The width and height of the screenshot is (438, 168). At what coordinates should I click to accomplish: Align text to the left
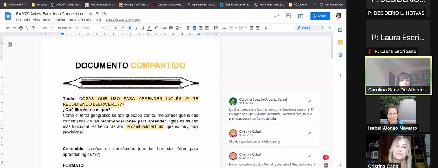point(188,28)
